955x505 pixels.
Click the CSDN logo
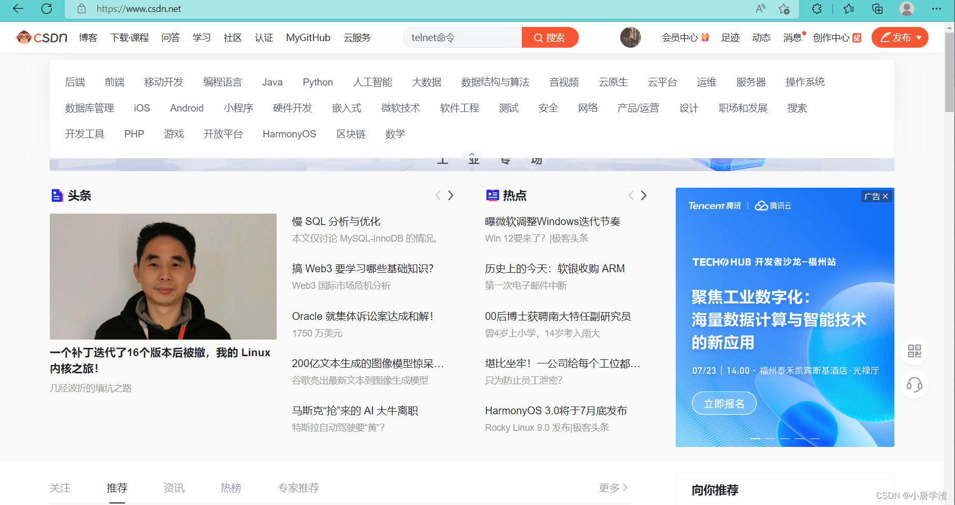point(41,37)
